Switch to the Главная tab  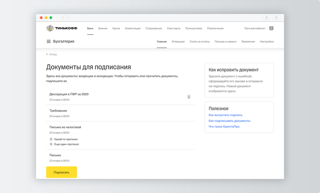pos(162,42)
